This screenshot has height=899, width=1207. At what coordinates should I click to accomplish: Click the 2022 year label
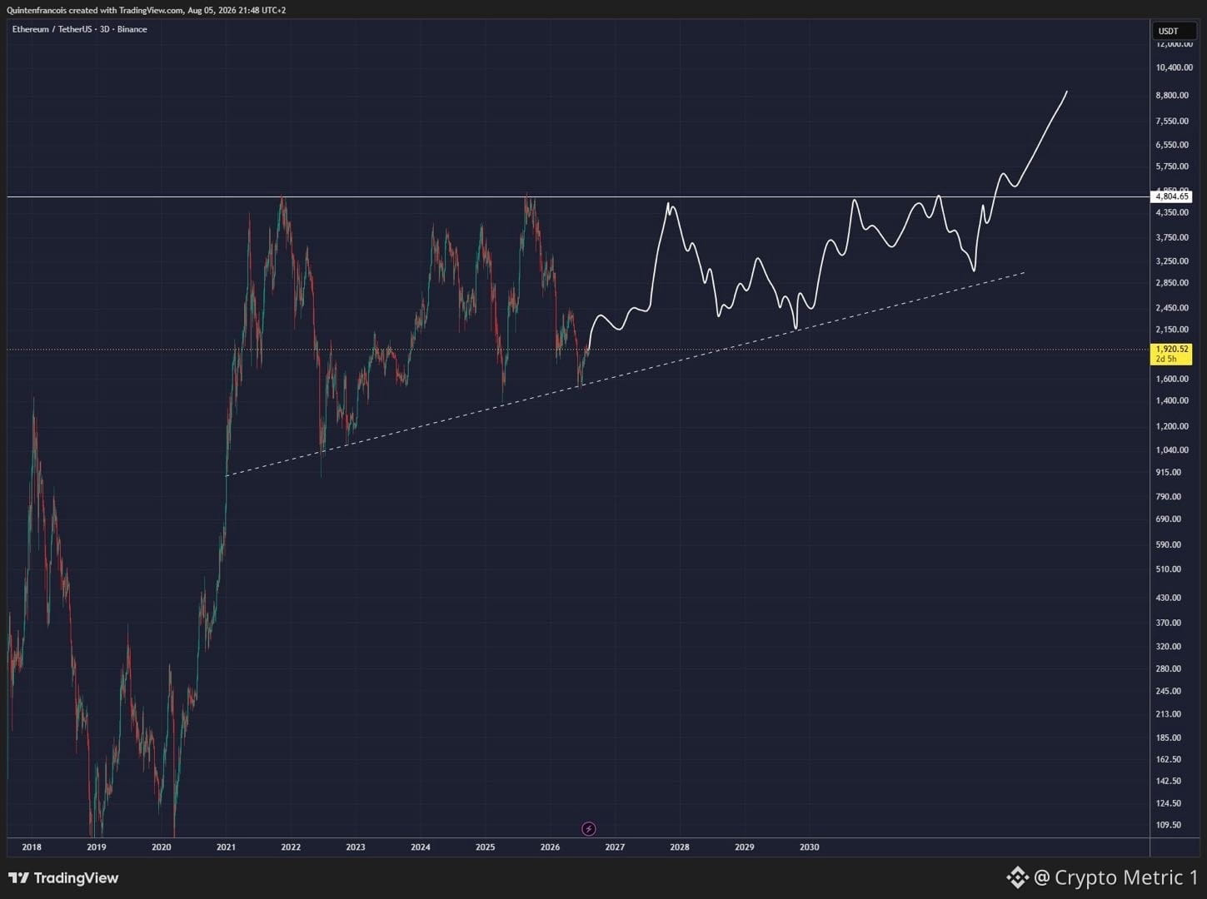291,847
